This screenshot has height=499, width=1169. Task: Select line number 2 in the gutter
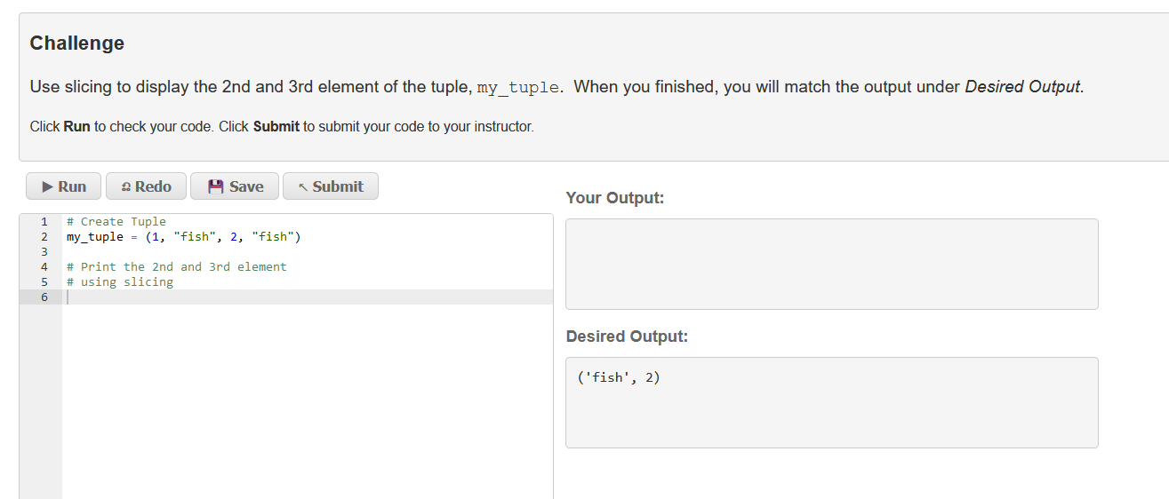click(x=44, y=237)
